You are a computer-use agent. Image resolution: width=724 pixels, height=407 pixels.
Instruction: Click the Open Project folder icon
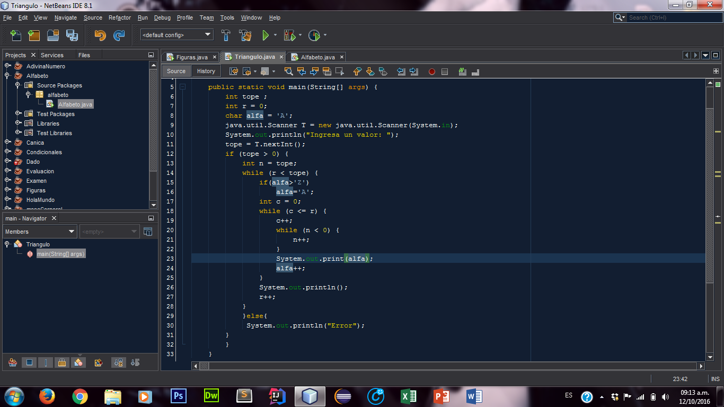point(53,36)
